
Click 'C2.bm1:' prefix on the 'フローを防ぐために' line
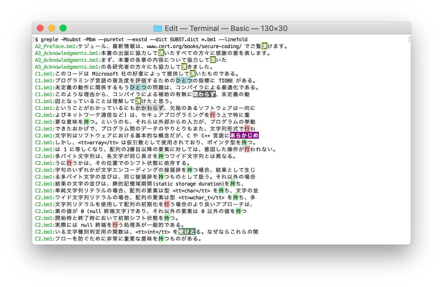tap(45, 239)
